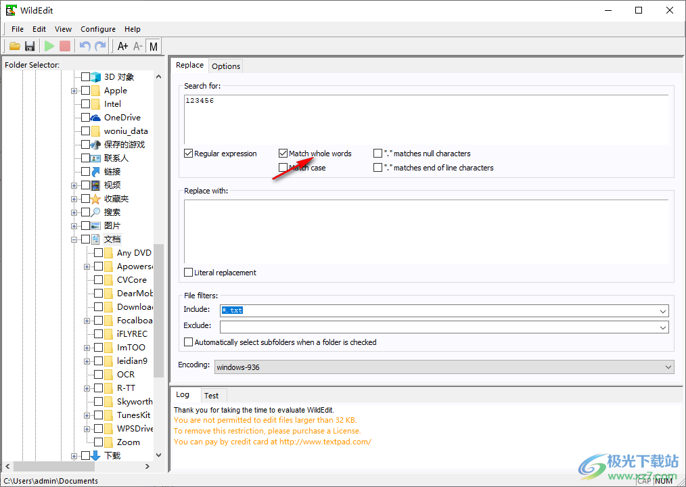The height and width of the screenshot is (487, 686).
Task: Disable the Regular expression checkbox
Action: pyautogui.click(x=189, y=154)
